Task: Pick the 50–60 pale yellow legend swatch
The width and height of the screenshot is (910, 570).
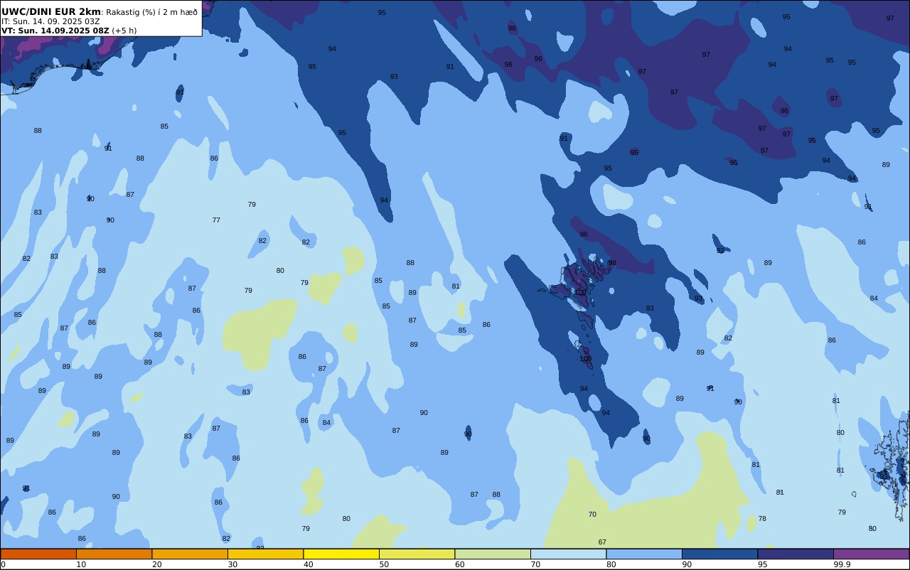Action: tap(417, 554)
